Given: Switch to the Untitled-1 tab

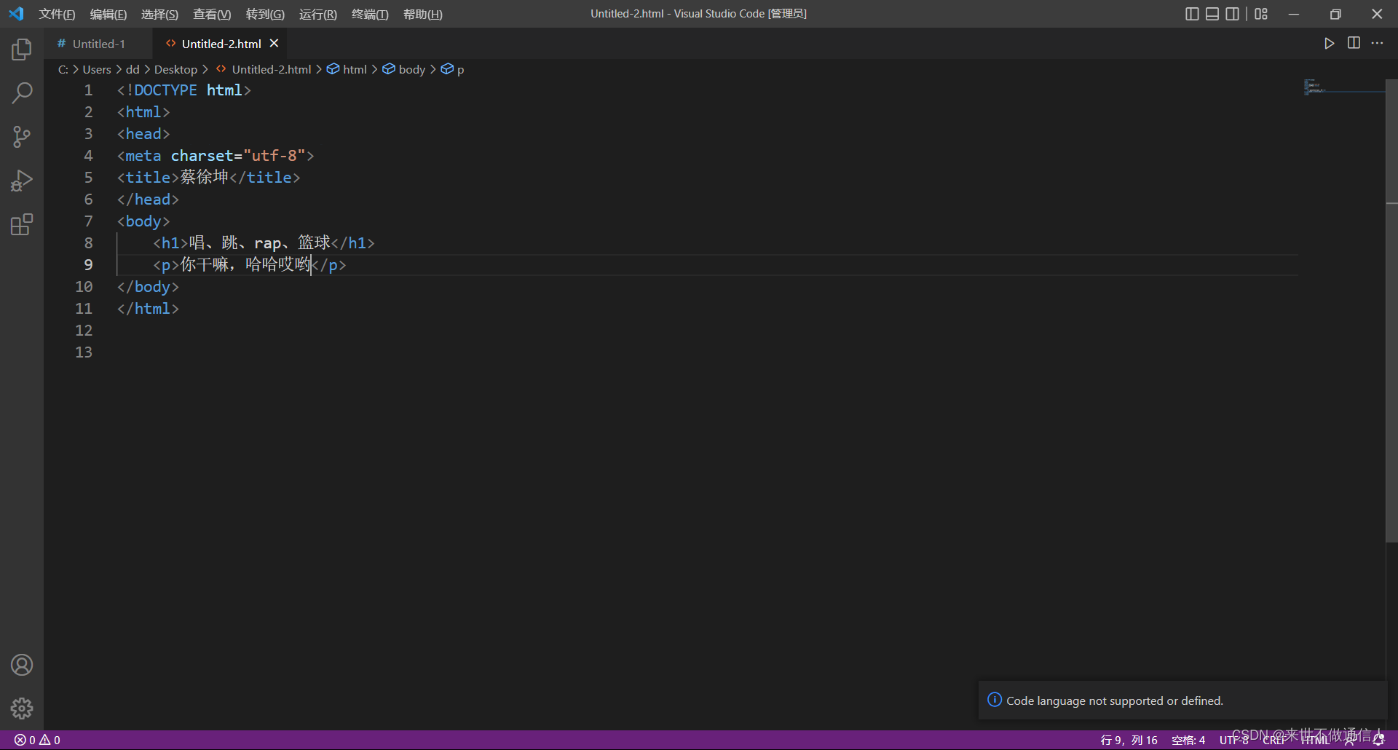Looking at the screenshot, I should [x=98, y=44].
